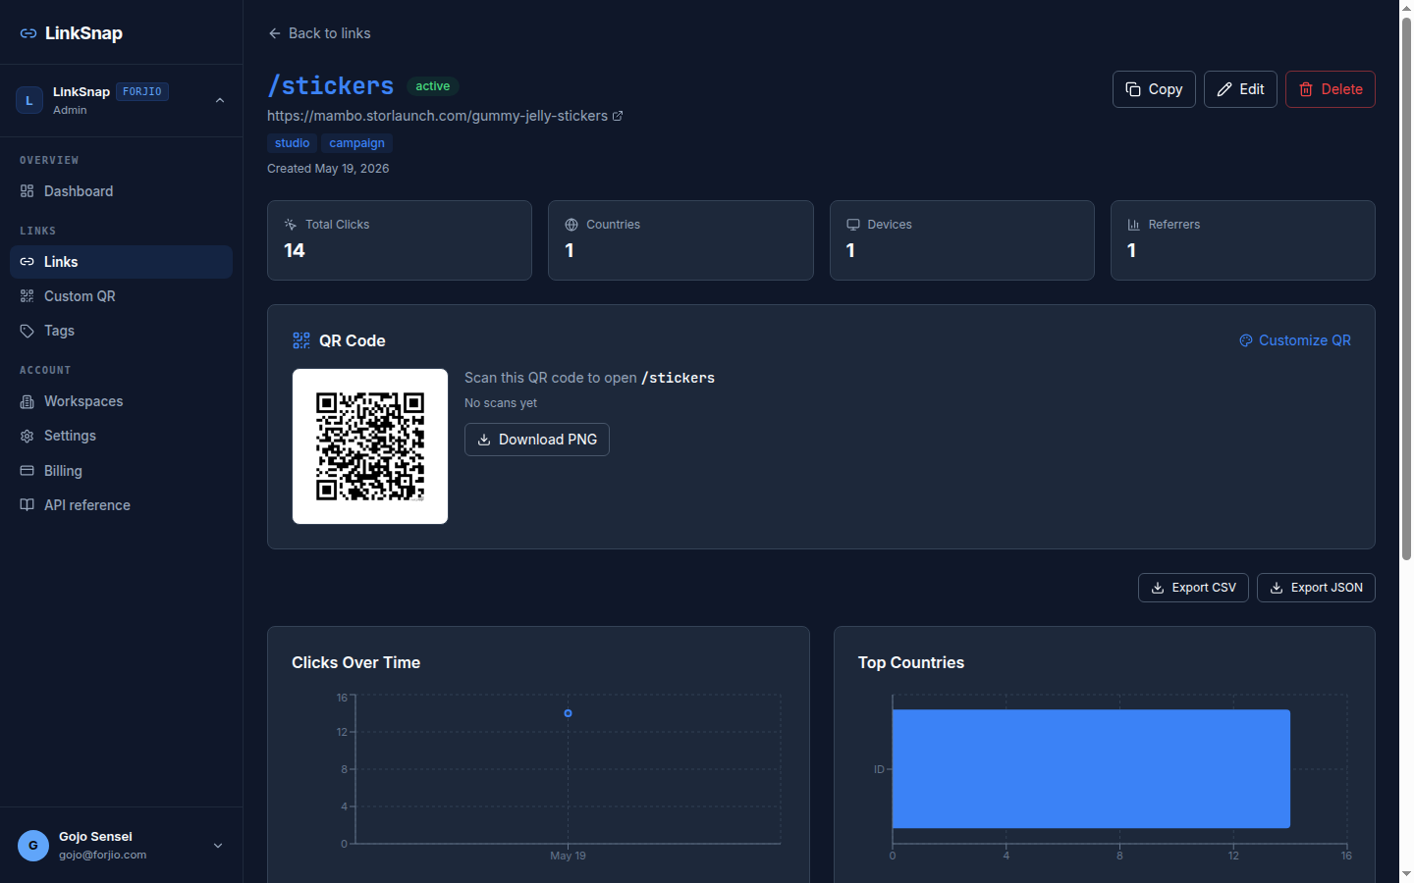Click the Billing card icon in sidebar
Viewport: 1414px width, 883px height.
click(27, 471)
